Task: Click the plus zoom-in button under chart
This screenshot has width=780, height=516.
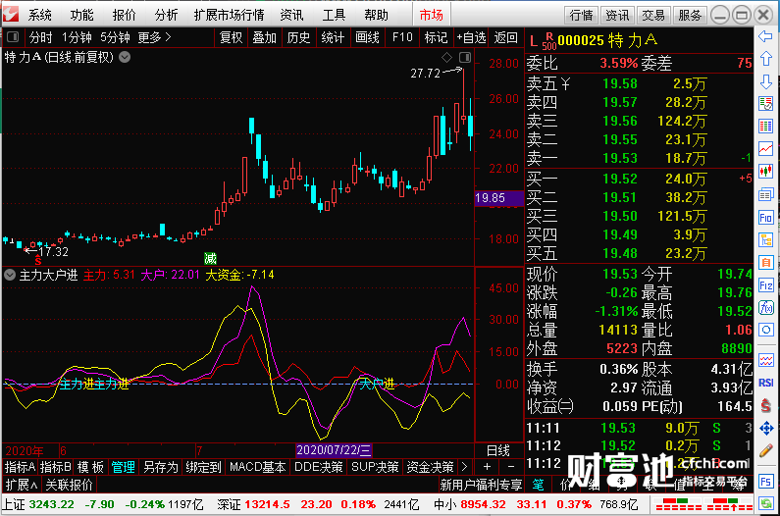Action: click(487, 467)
